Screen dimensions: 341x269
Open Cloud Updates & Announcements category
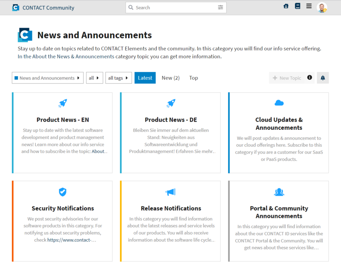[279, 123]
